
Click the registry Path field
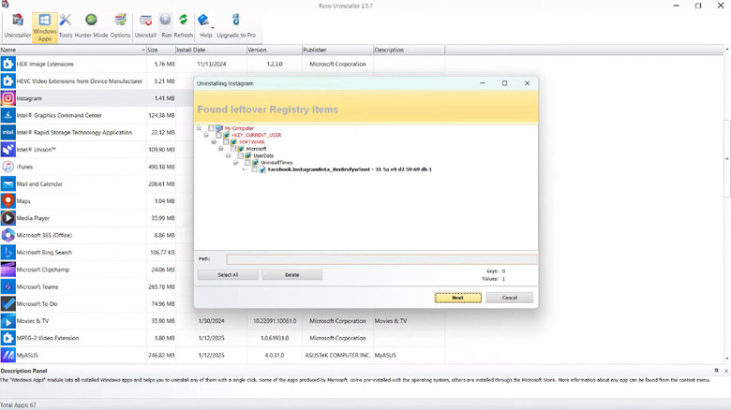click(381, 259)
